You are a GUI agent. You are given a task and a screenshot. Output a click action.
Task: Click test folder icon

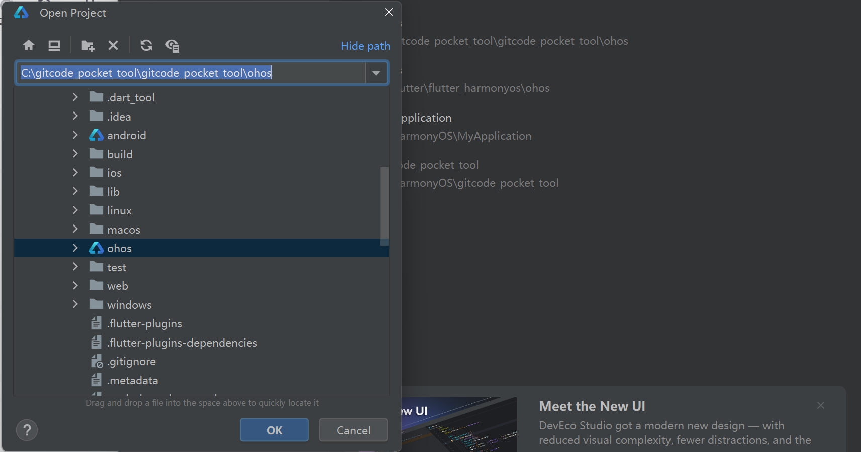pyautogui.click(x=97, y=267)
